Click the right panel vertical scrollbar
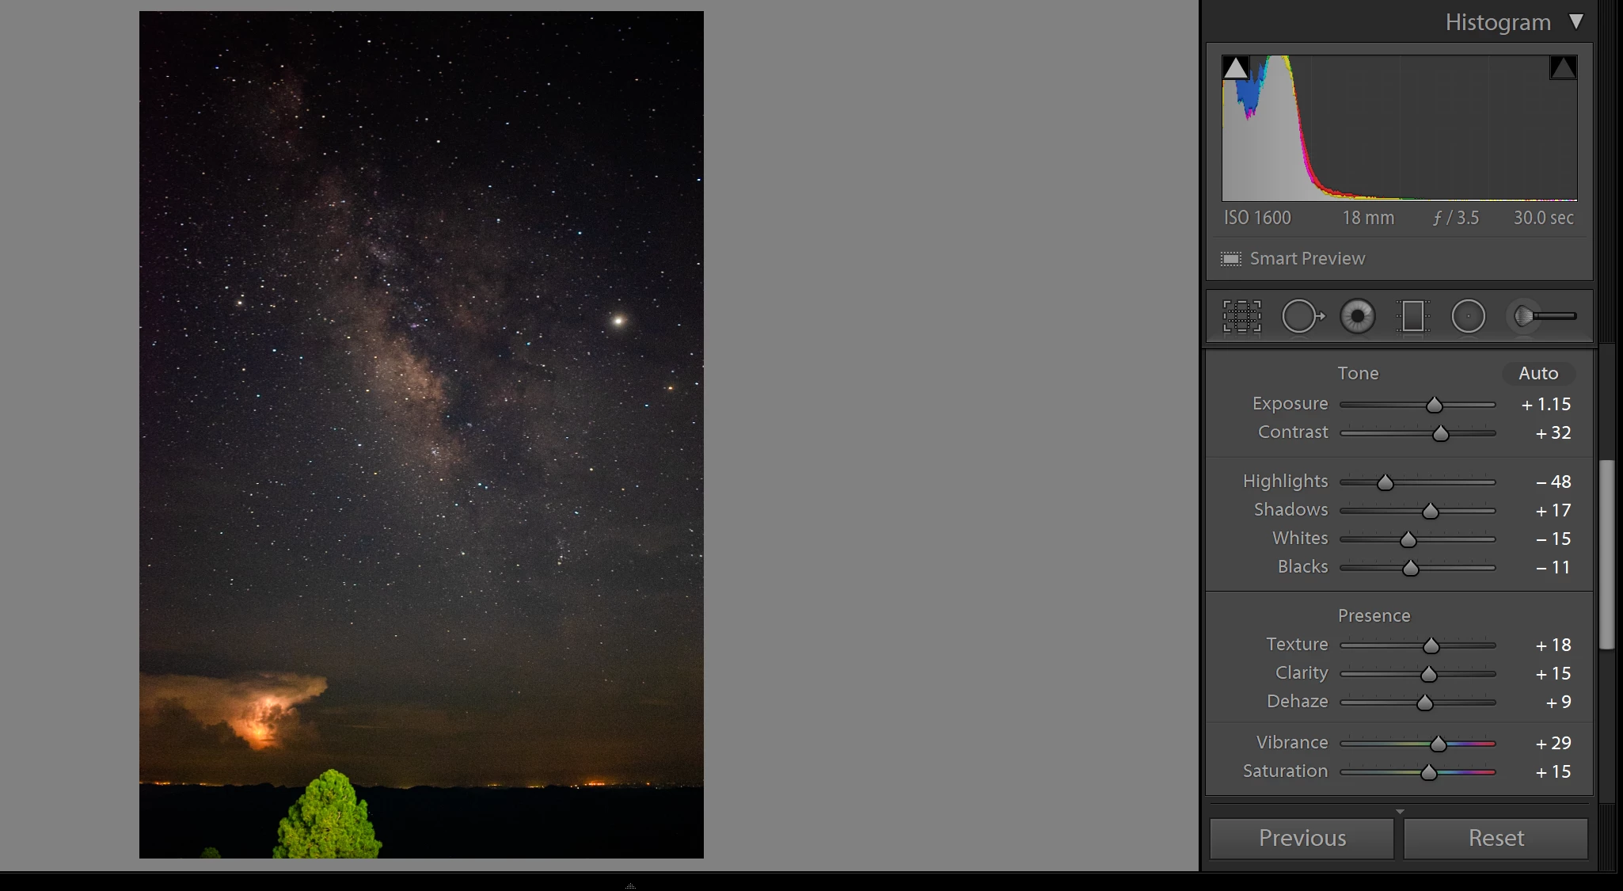This screenshot has width=1623, height=891. (1606, 554)
